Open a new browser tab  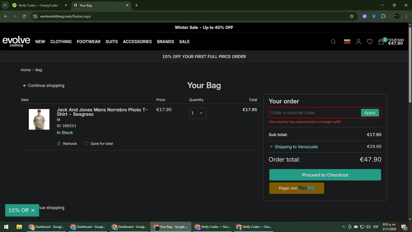point(137,5)
